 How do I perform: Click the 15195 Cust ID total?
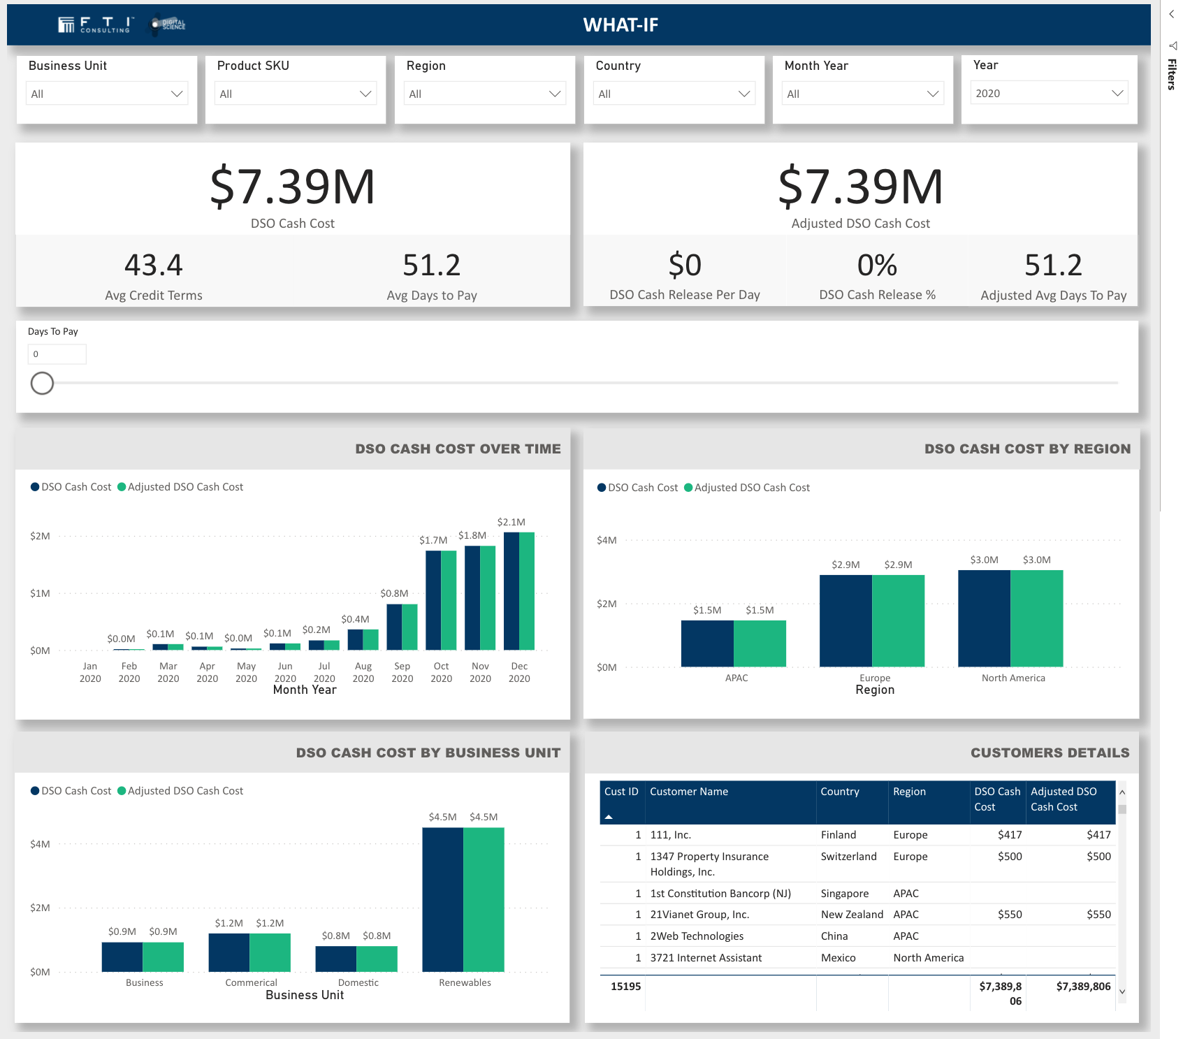[625, 987]
